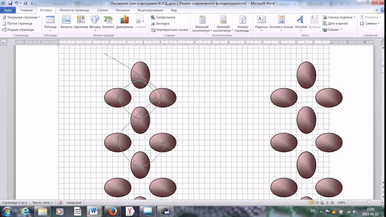
Task: Open the Файл tab
Action: tap(8, 10)
